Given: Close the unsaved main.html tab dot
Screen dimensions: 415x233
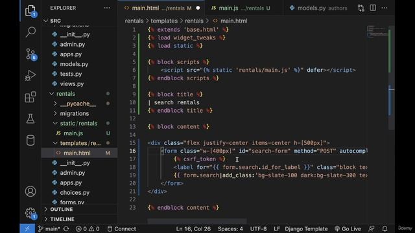Looking at the screenshot, I should (x=198, y=8).
